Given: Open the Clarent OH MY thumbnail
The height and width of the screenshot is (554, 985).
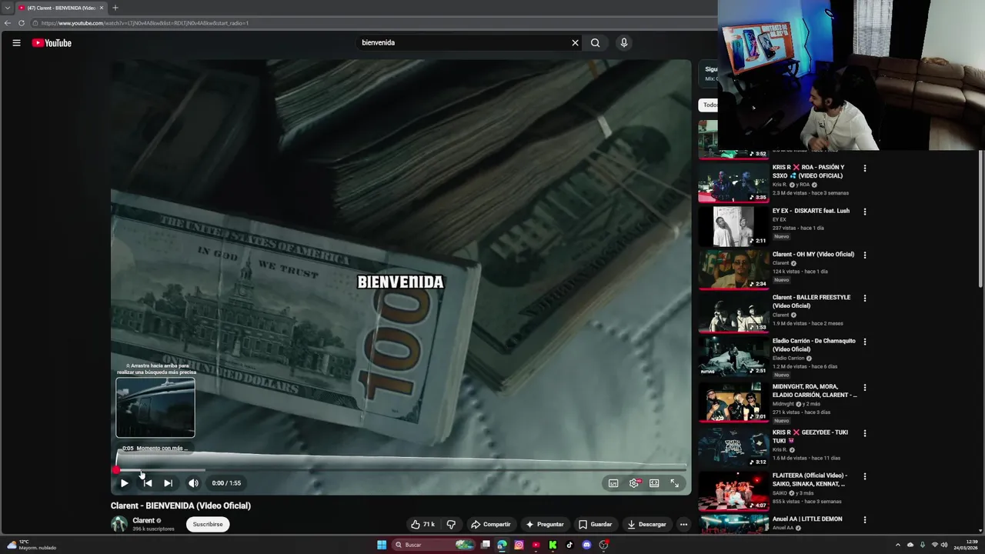Looking at the screenshot, I should (x=733, y=269).
